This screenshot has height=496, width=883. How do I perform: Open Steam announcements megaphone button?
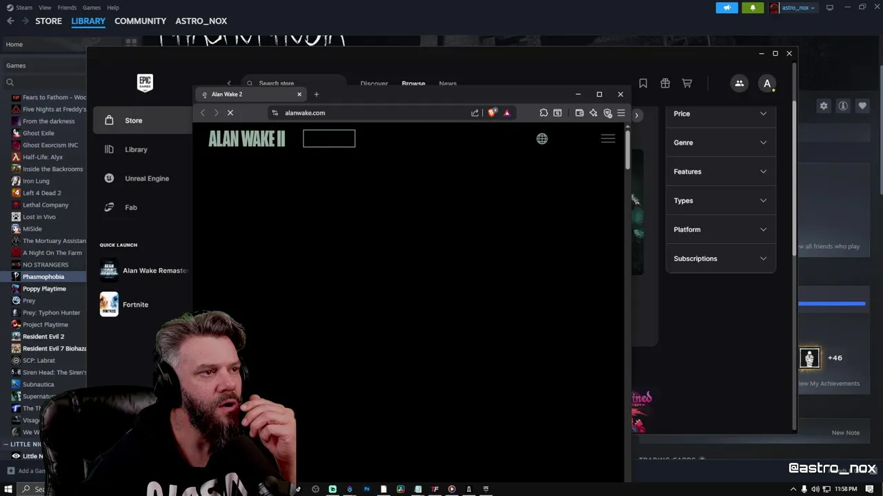click(x=727, y=8)
